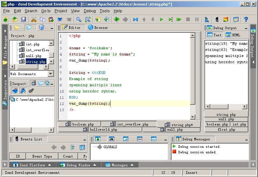Click the blue table icon in Events List
The height and width of the screenshot is (177, 258).
tap(82, 147)
